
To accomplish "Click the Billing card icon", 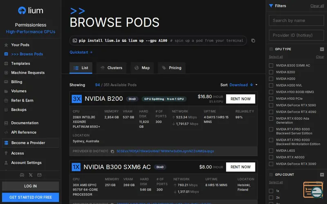I will (6, 82).
